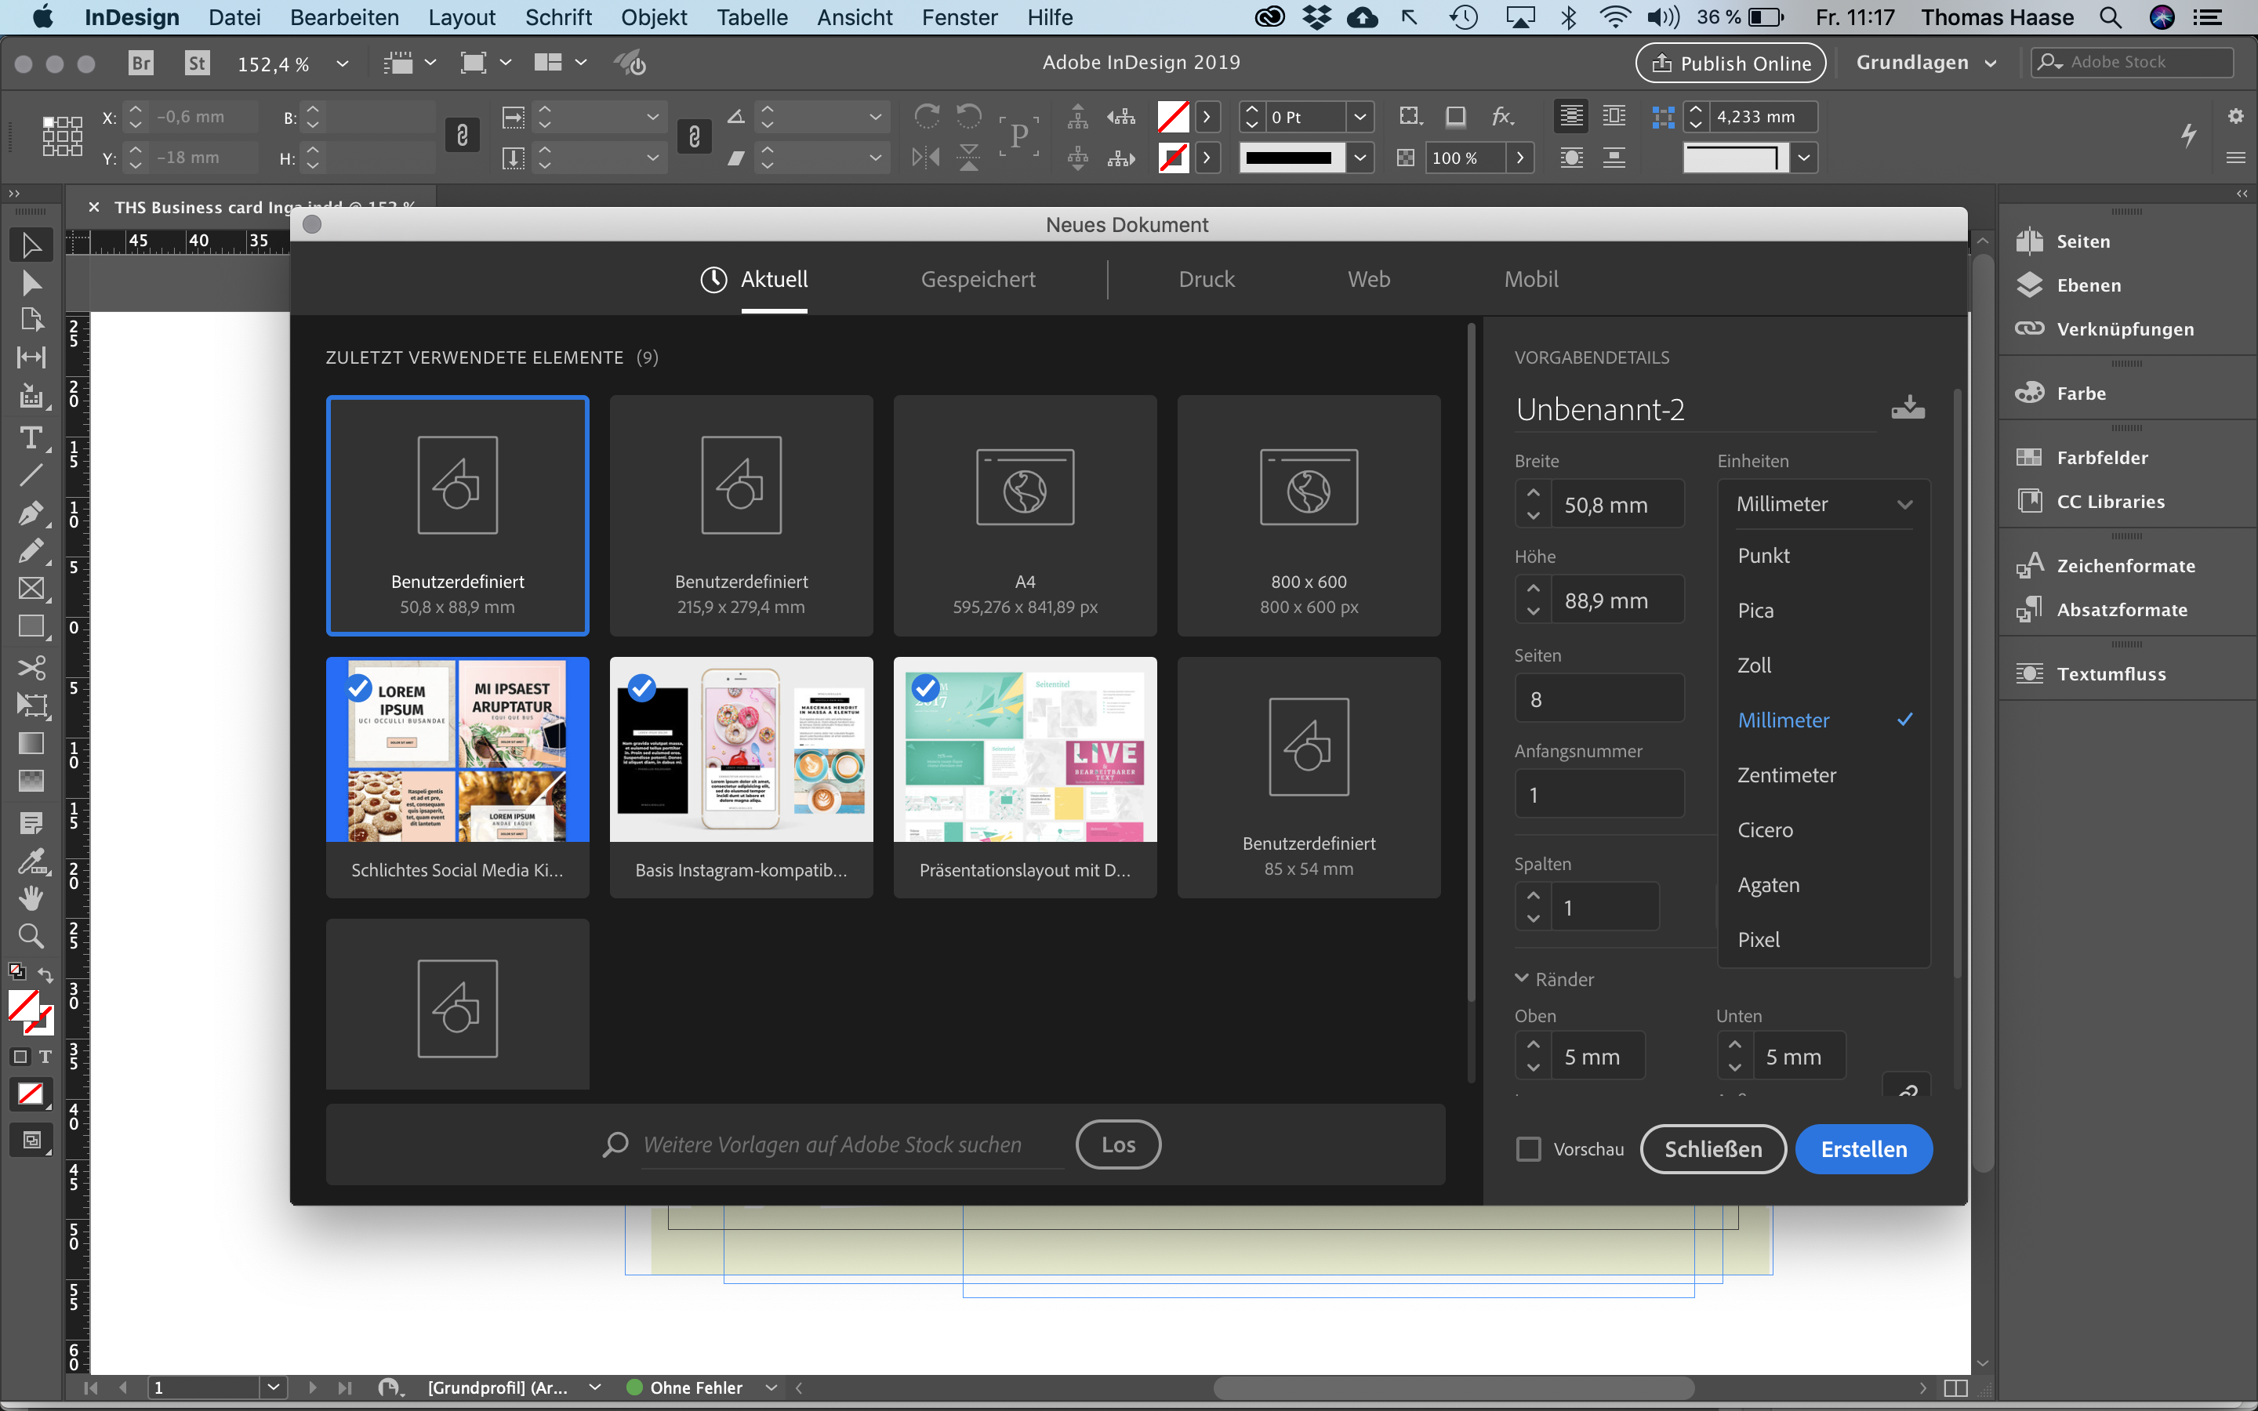Swap fill and stroke colors

click(x=45, y=974)
